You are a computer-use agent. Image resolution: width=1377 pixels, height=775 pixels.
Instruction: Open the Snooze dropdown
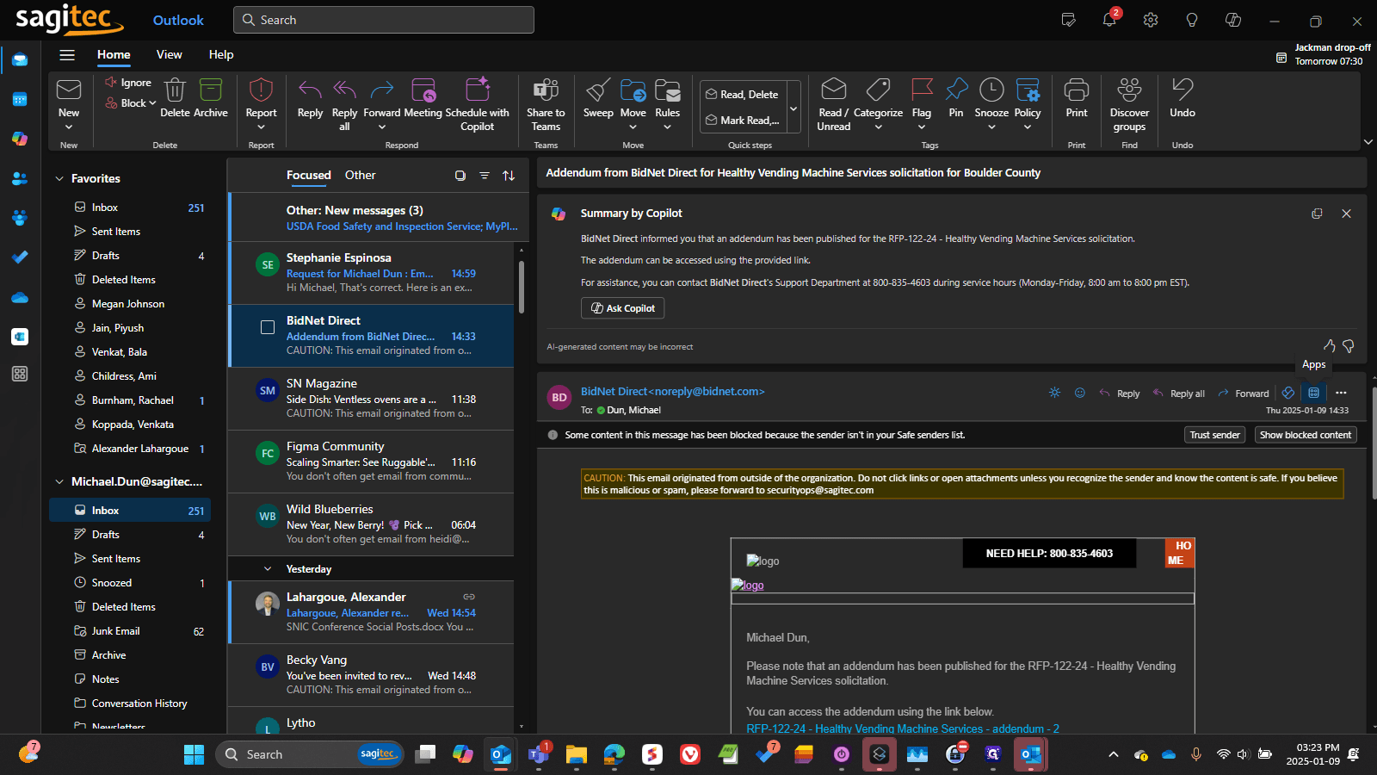click(x=991, y=127)
